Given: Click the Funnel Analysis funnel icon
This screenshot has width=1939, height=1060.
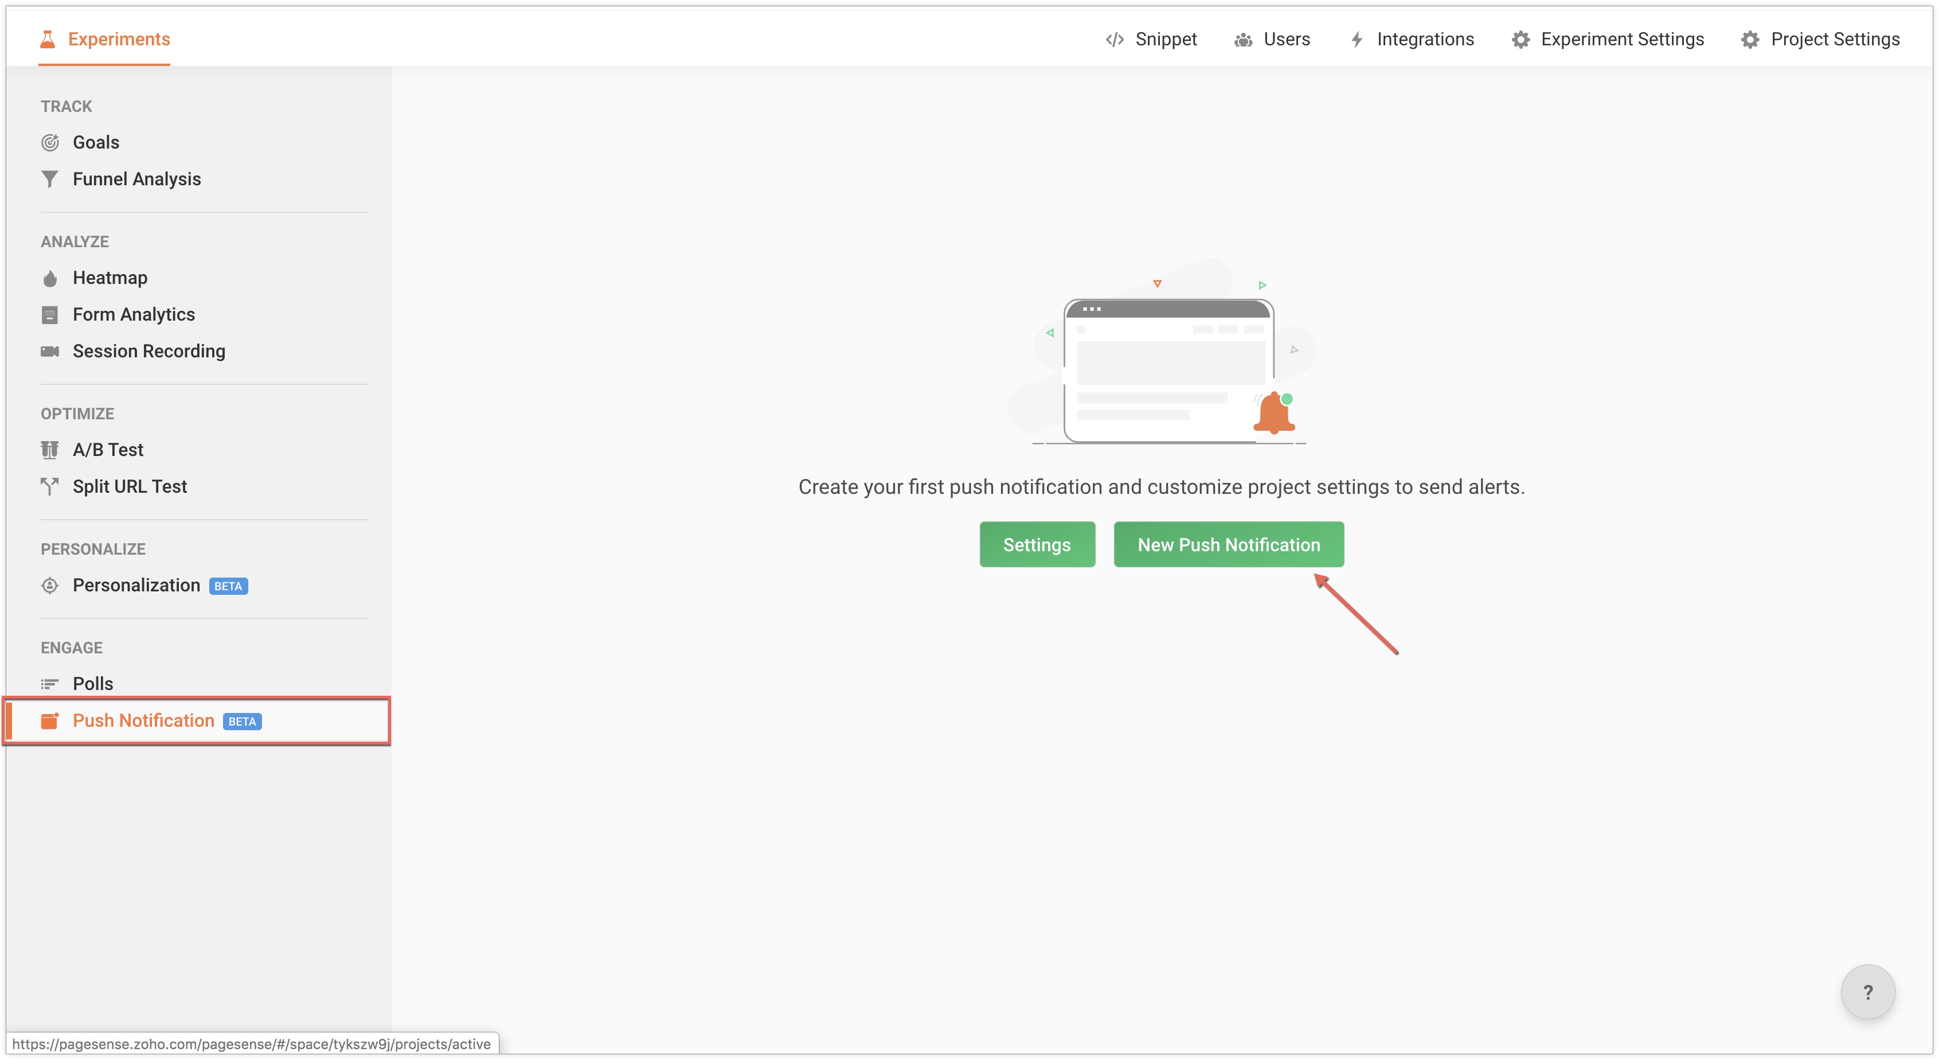Looking at the screenshot, I should click(50, 179).
